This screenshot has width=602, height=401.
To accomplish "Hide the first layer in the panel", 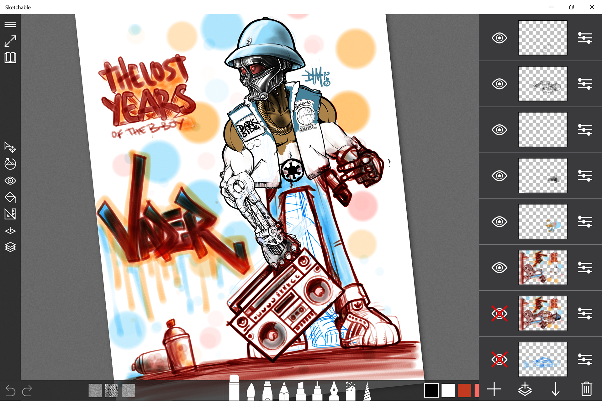I will pyautogui.click(x=499, y=38).
